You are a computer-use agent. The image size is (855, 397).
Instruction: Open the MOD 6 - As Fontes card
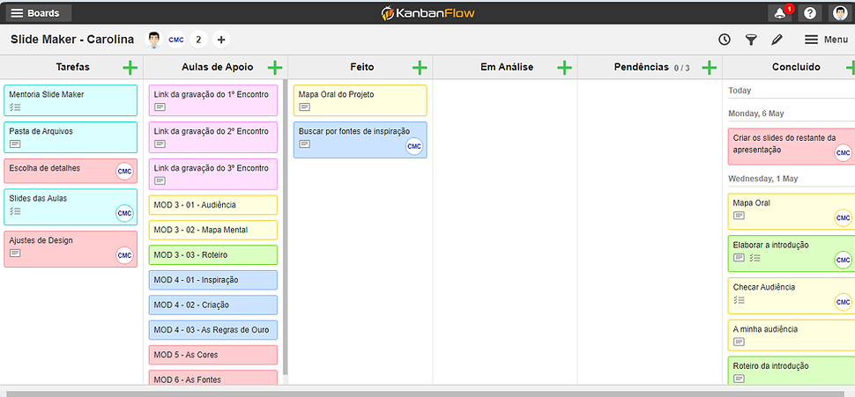point(212,378)
